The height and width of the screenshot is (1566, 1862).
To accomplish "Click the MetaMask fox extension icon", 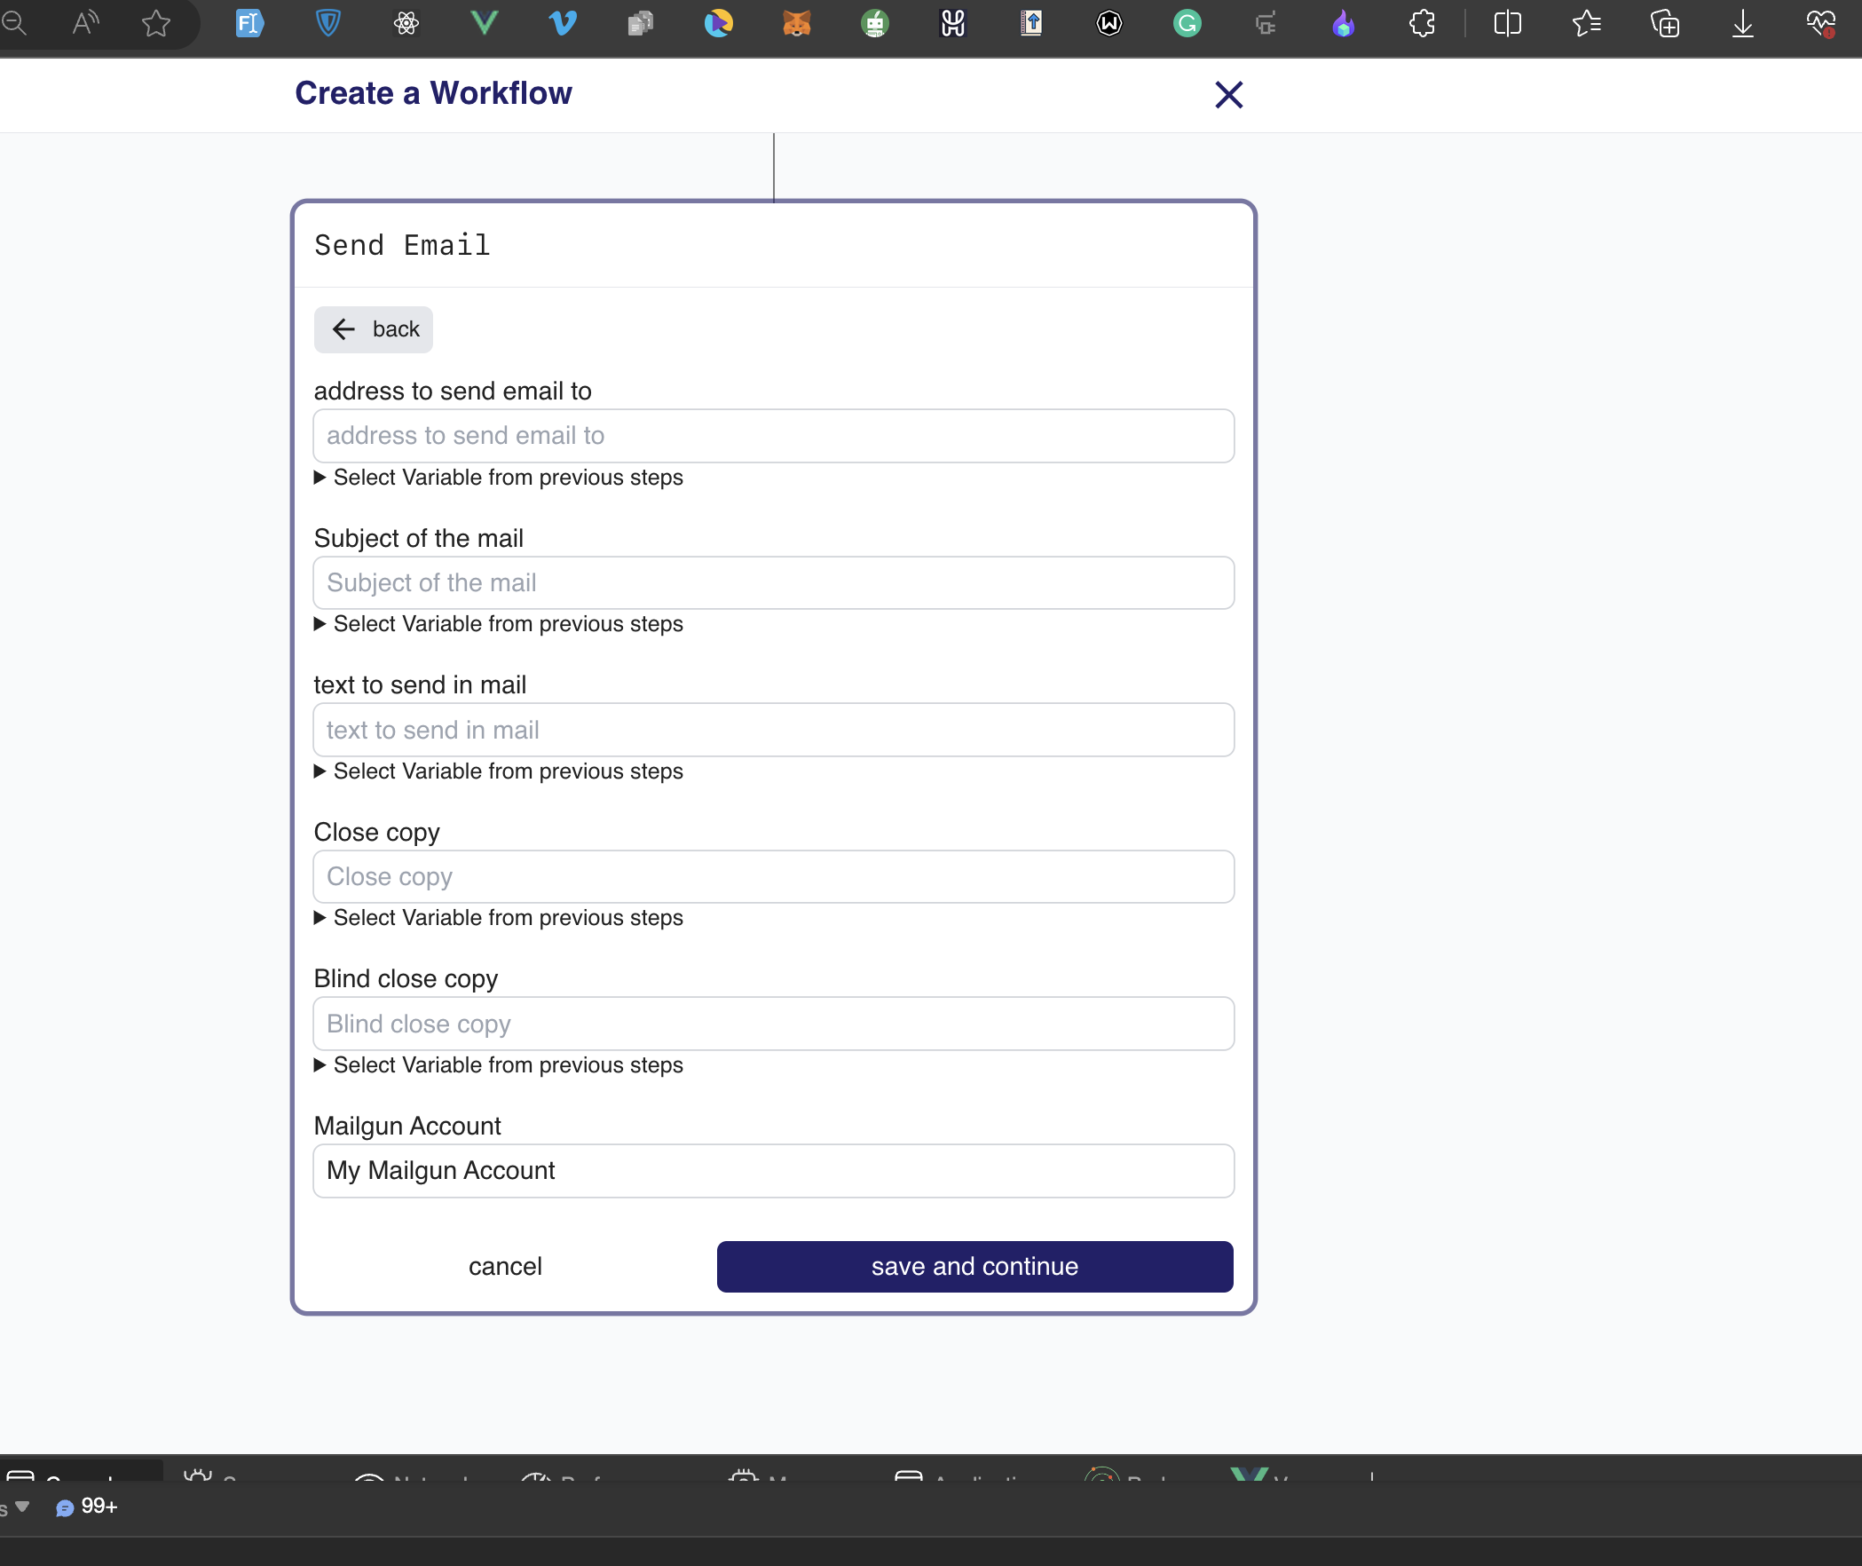I will click(x=796, y=23).
